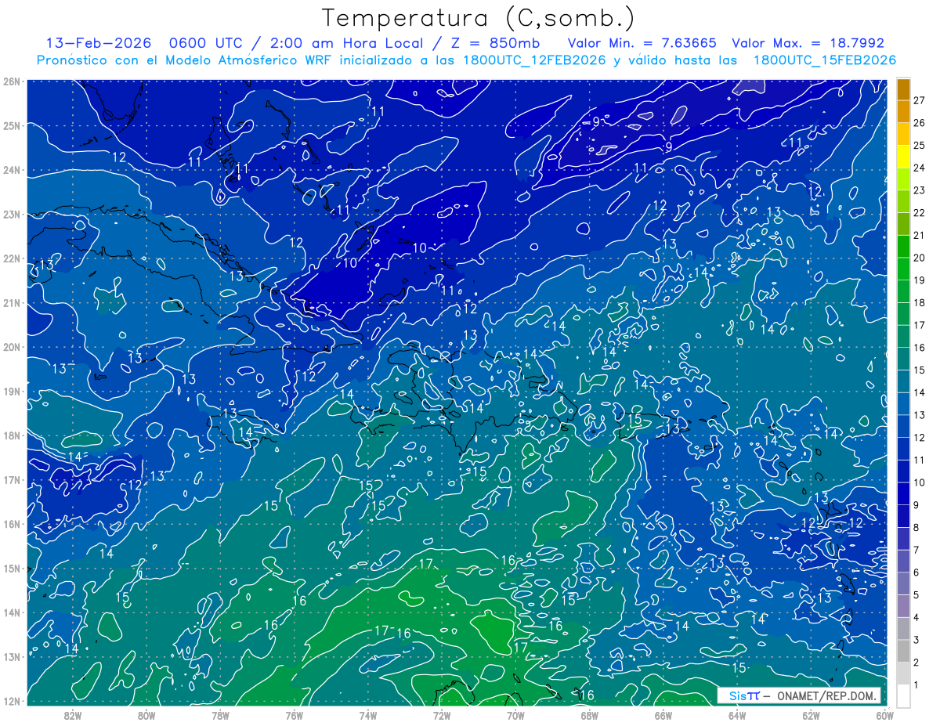Click the '76W' longitude label
Screen dimensions: 940x726
(295, 715)
